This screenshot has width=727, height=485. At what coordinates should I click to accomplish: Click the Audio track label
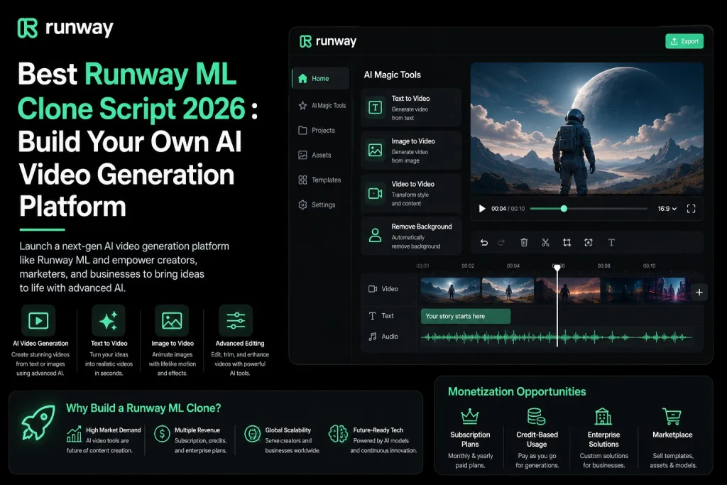pos(383,337)
